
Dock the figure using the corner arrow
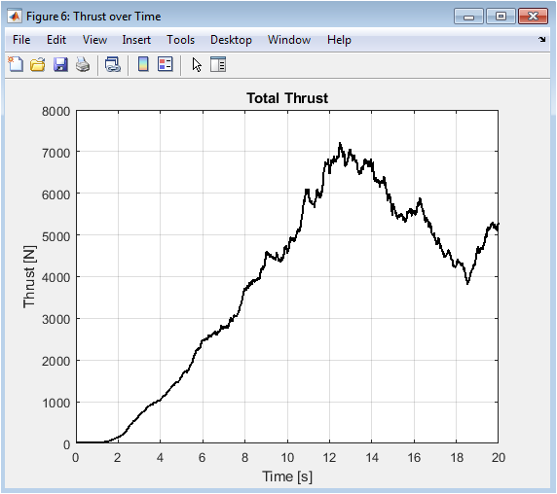point(542,39)
